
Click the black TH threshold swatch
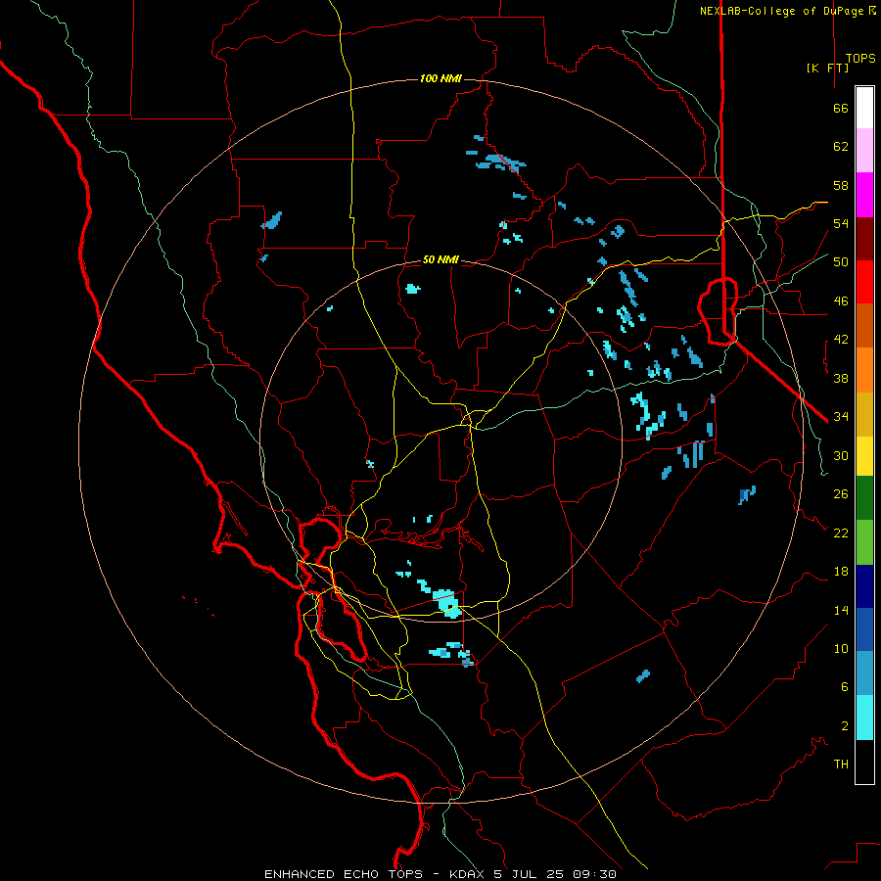coord(864,762)
